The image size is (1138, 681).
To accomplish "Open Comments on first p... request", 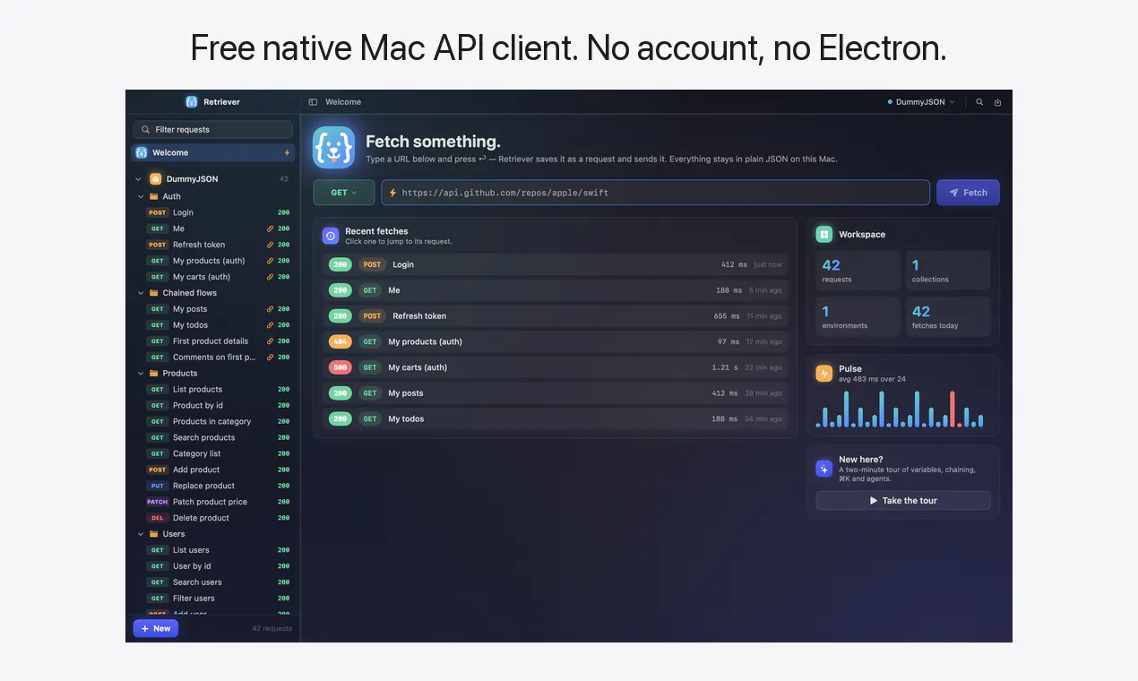I will click(212, 358).
